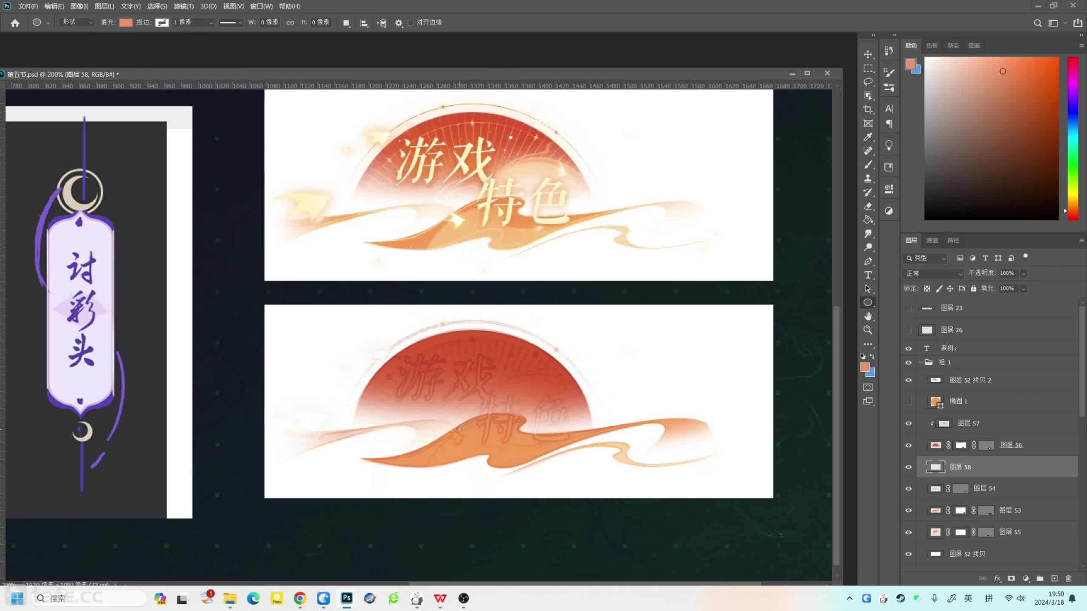1087x611 pixels.
Task: Select the Brush tool
Action: coord(868,165)
